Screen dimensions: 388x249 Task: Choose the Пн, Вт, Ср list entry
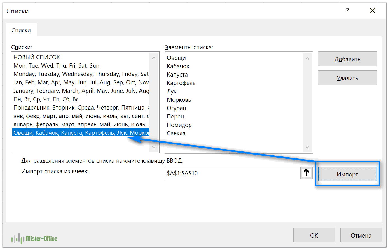click(46, 99)
